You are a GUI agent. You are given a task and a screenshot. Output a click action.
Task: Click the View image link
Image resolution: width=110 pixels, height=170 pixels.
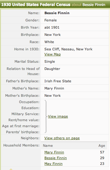pyautogui.click(x=58, y=116)
